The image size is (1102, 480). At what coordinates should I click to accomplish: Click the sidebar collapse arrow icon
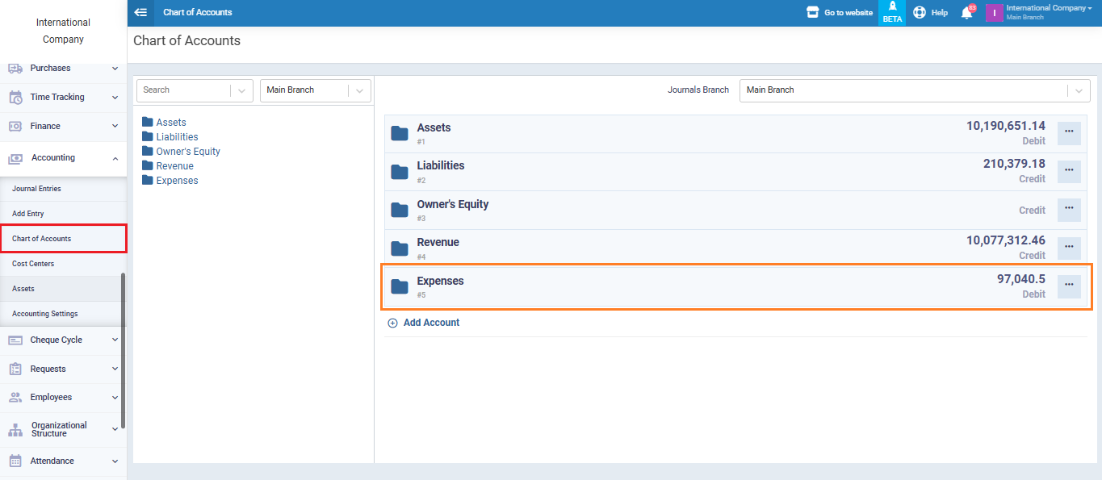tap(140, 12)
